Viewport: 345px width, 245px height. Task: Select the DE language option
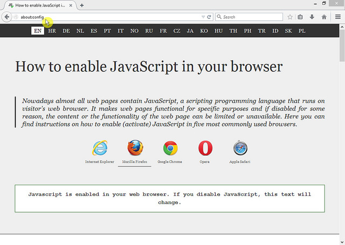click(66, 31)
